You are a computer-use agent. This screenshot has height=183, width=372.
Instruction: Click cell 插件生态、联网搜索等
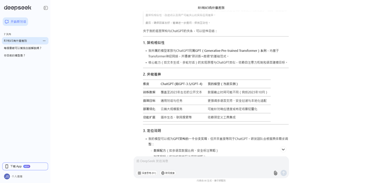point(176,117)
